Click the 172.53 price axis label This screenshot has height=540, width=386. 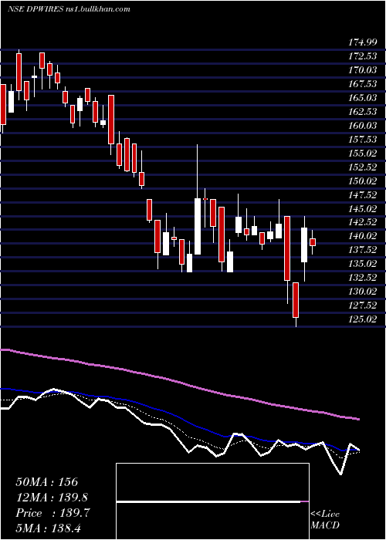pyautogui.click(x=363, y=56)
